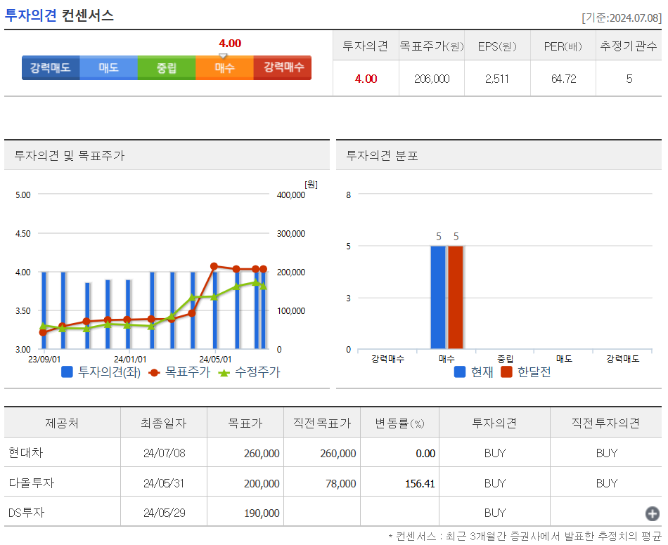Click the 156.41 change rate value
The height and width of the screenshot is (545, 668).
click(x=420, y=483)
